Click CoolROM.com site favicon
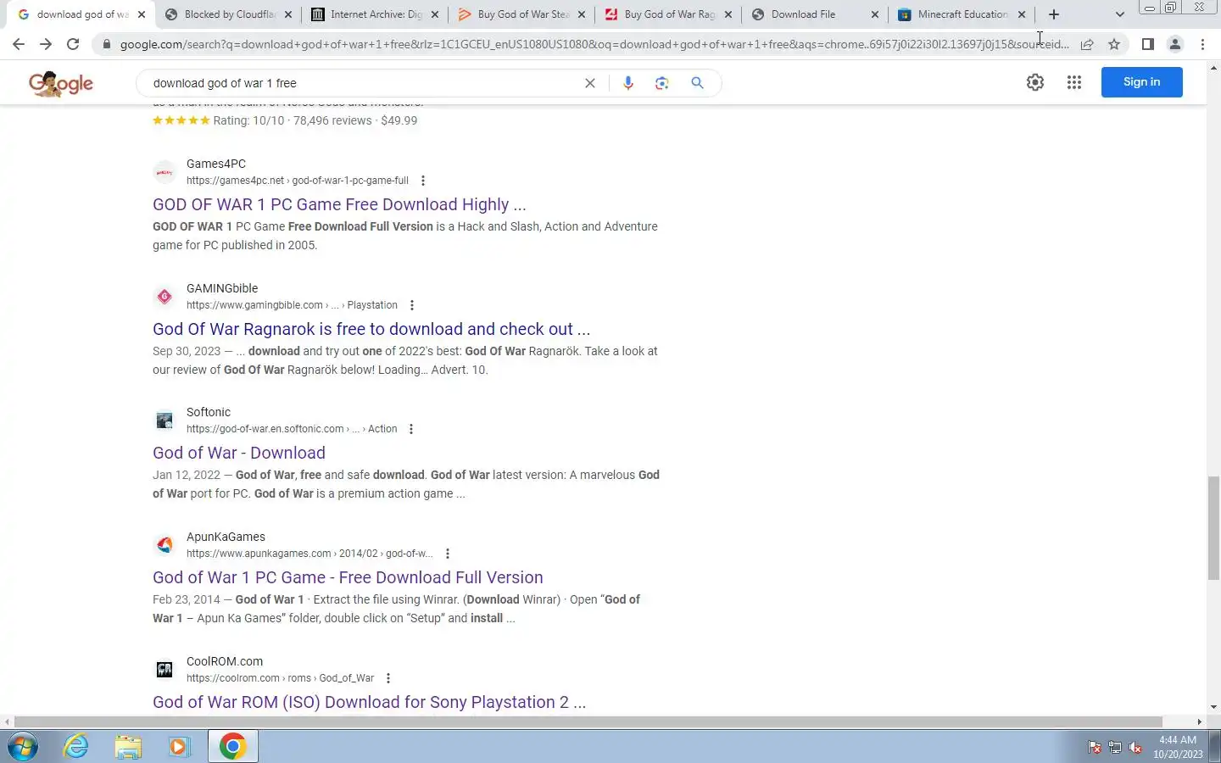 (x=164, y=670)
